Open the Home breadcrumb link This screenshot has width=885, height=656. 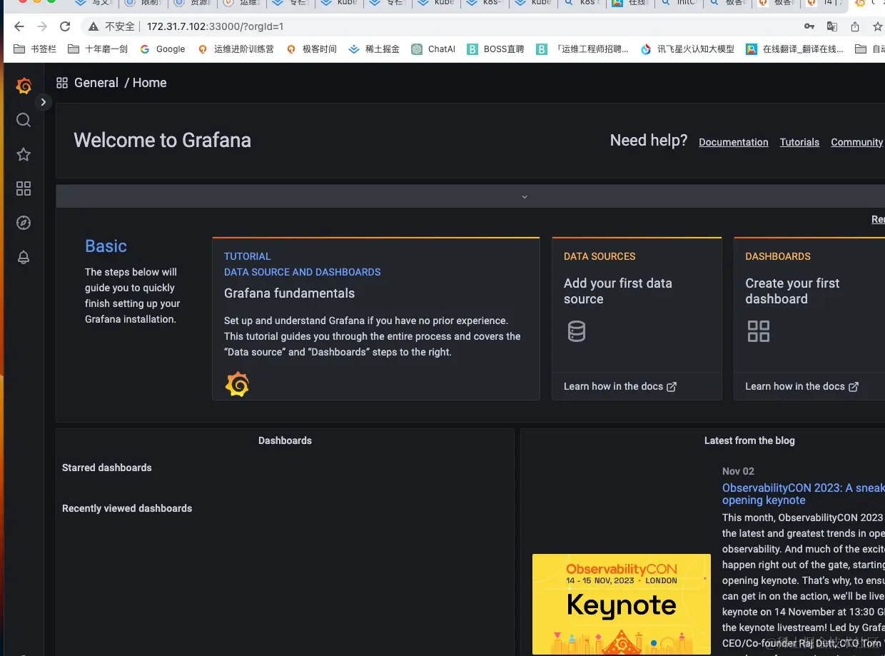pyautogui.click(x=149, y=83)
